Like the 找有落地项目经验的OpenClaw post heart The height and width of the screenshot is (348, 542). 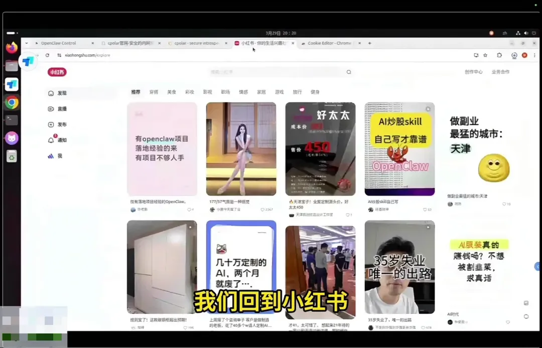point(189,210)
